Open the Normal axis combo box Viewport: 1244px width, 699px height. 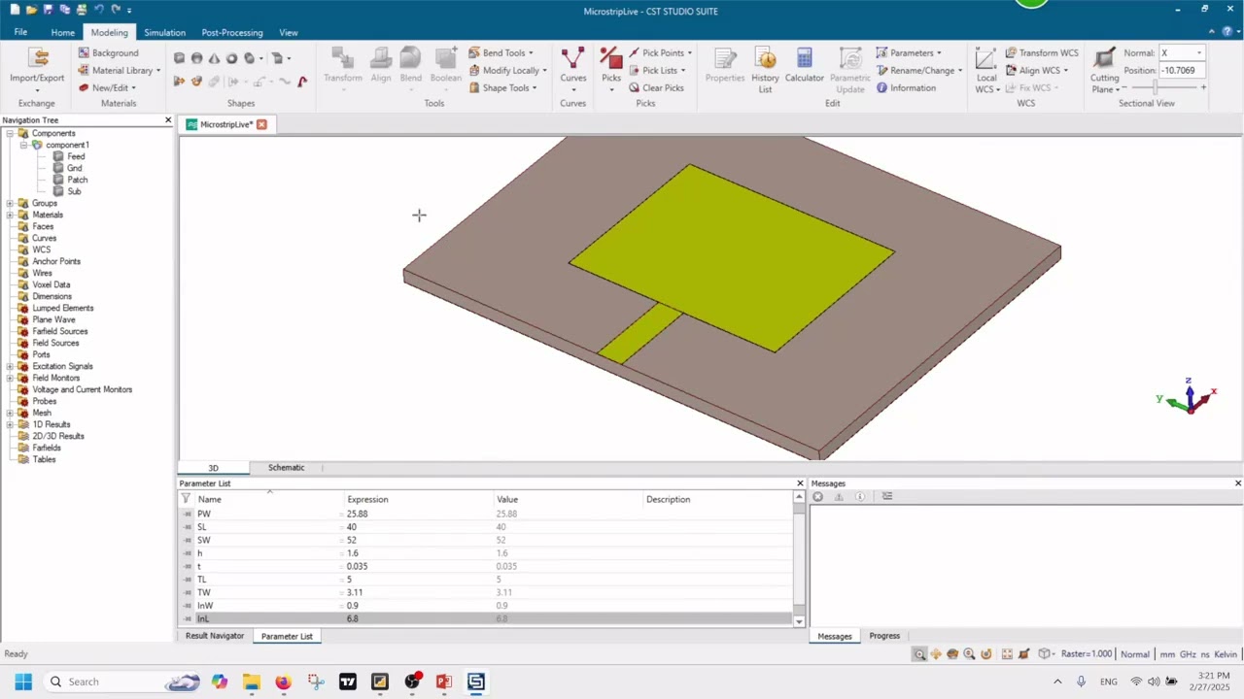click(x=1181, y=52)
